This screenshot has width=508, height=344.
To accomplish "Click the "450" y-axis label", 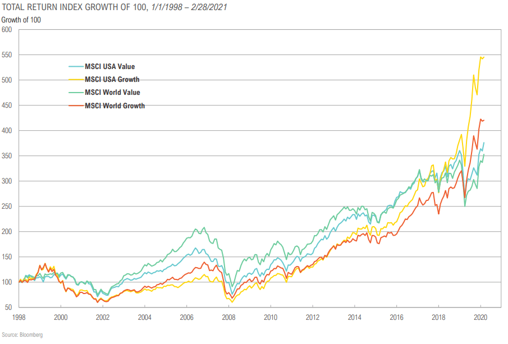I will point(7,106).
